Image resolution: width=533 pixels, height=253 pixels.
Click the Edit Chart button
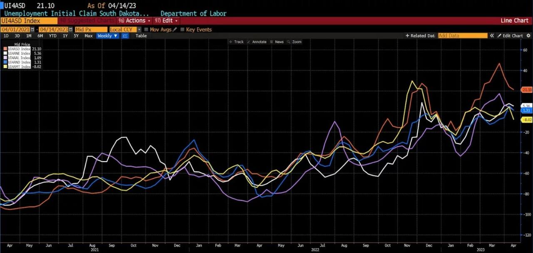510,36
